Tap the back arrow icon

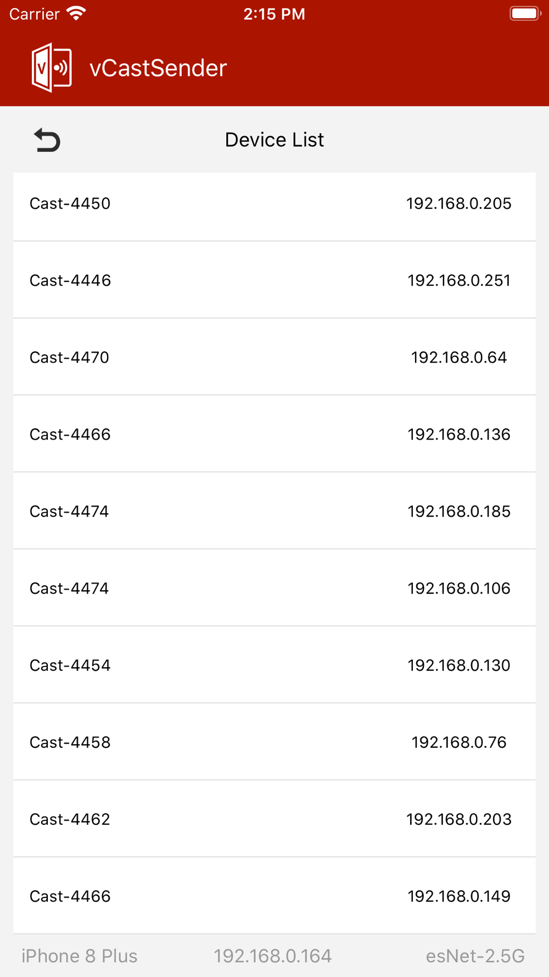[47, 140]
